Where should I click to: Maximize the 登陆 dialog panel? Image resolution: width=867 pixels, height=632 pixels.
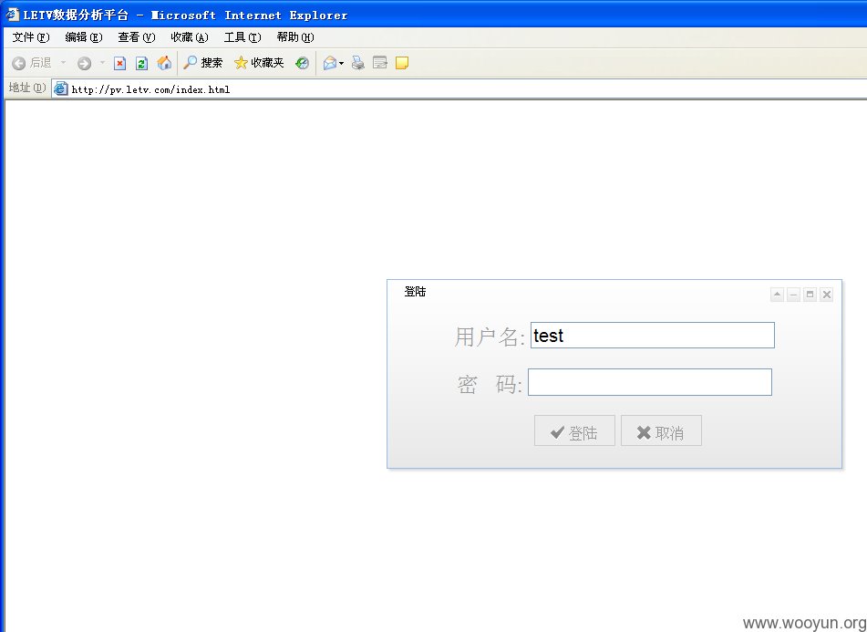810,295
